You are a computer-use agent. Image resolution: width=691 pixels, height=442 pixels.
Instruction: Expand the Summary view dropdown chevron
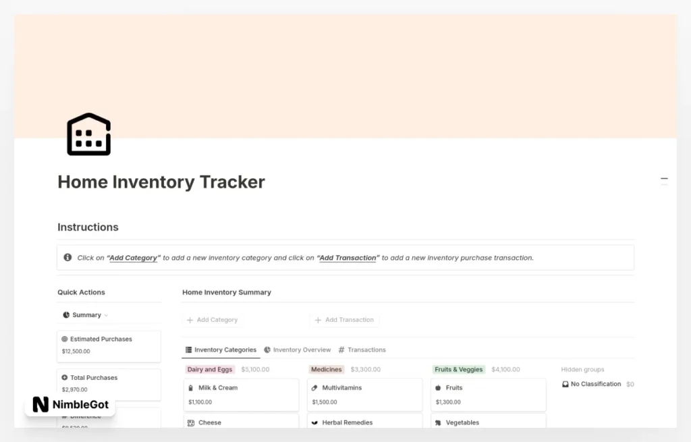[106, 316]
